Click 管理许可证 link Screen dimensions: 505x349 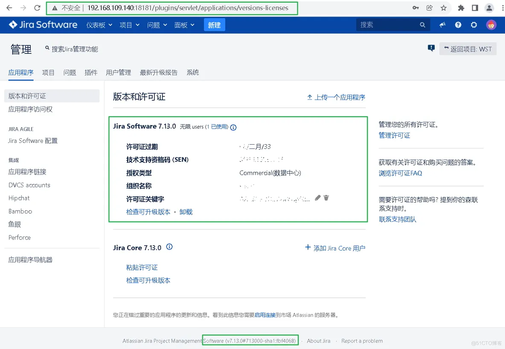pyautogui.click(x=394, y=135)
